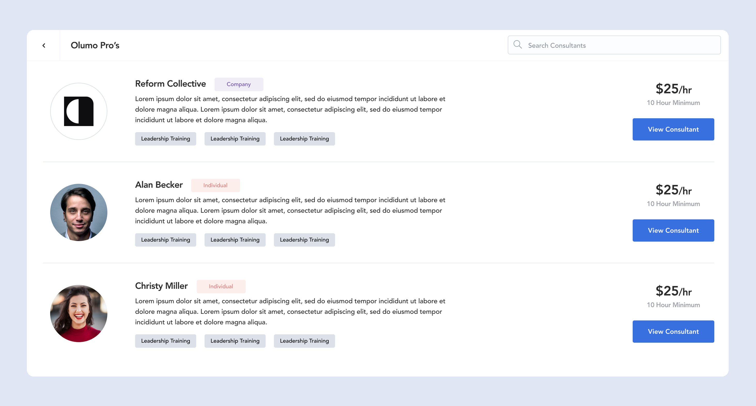Open the Christy Miller name link
The image size is (756, 406).
click(161, 286)
